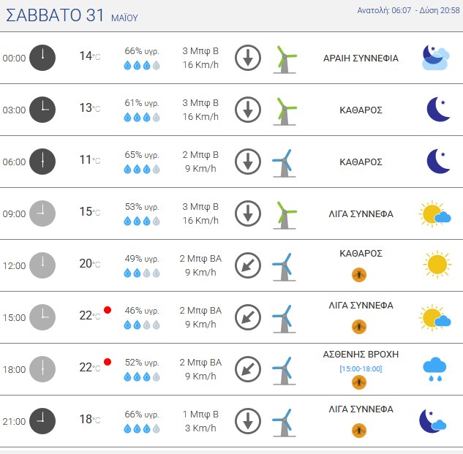Image resolution: width=463 pixels, height=454 pixels.
Task: Click the red dot beside 22°C at 15:00
Action: click(x=108, y=310)
